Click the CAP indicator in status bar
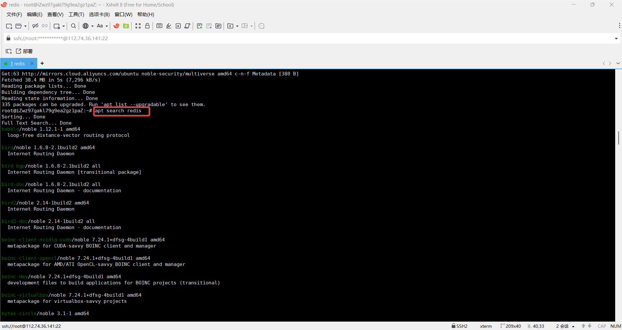The image size is (622, 330). click(602, 326)
